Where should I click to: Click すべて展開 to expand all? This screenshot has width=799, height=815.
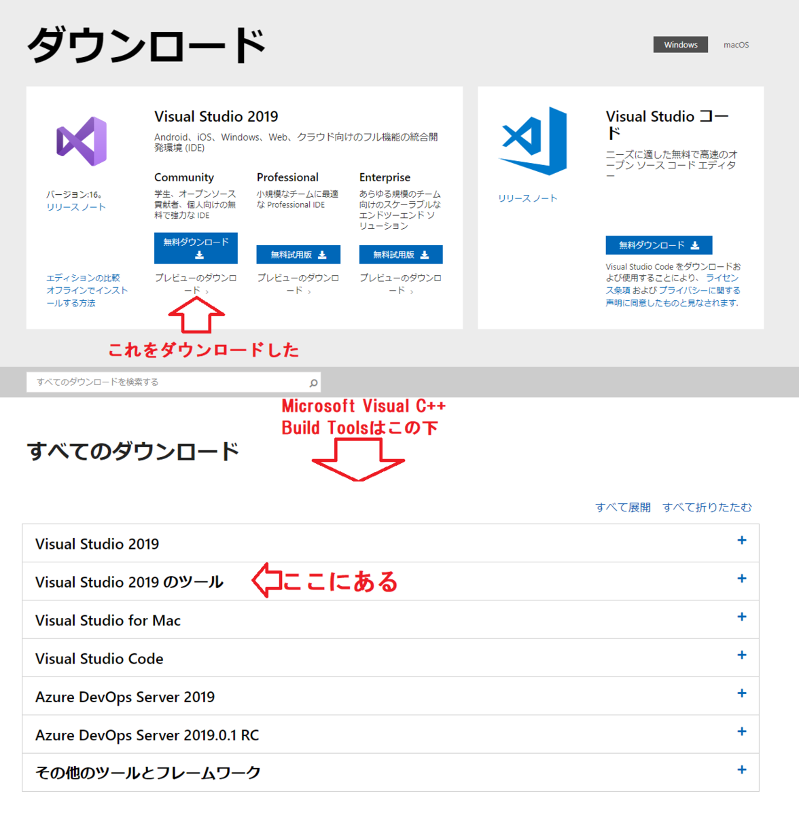(x=623, y=507)
